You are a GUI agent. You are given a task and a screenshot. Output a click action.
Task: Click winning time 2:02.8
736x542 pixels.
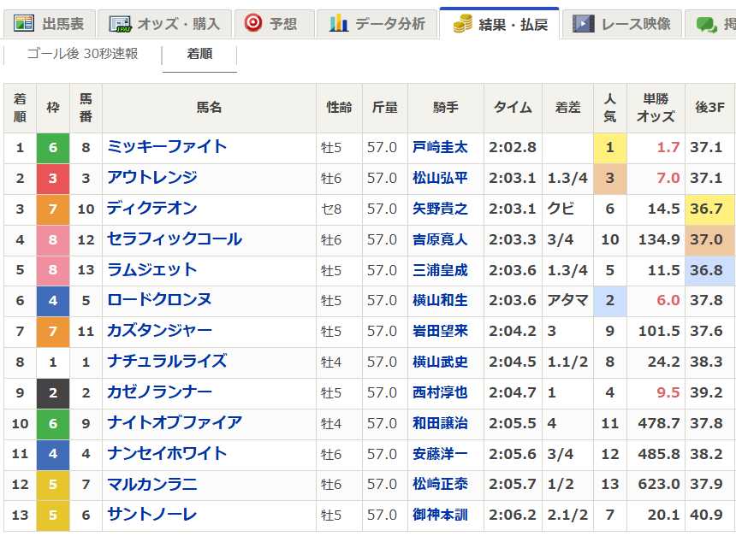[513, 148]
